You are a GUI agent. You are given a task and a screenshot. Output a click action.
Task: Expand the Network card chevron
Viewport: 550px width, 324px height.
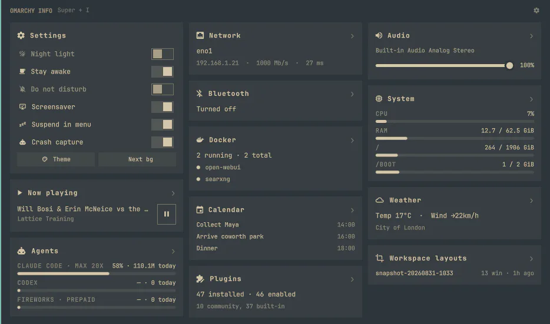[x=352, y=36]
